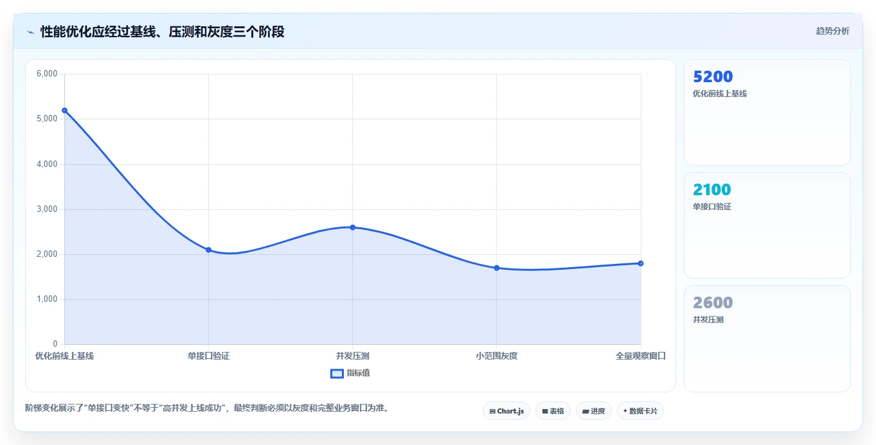
Task: Select the 表格 tag chip
Action: tap(553, 411)
